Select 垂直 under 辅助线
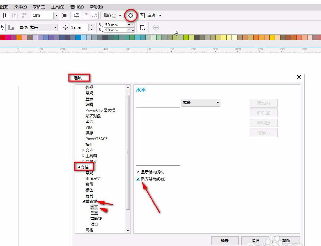 [x=94, y=213]
